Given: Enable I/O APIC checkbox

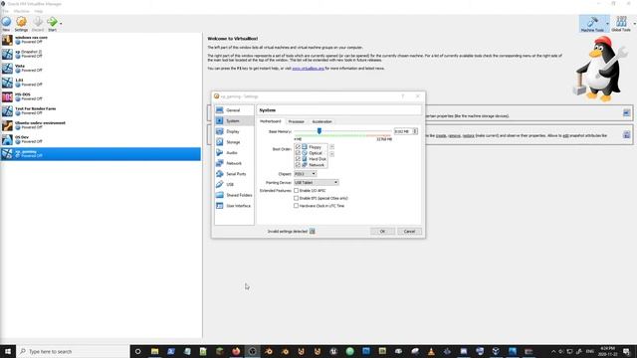Looking at the screenshot, I should (297, 190).
